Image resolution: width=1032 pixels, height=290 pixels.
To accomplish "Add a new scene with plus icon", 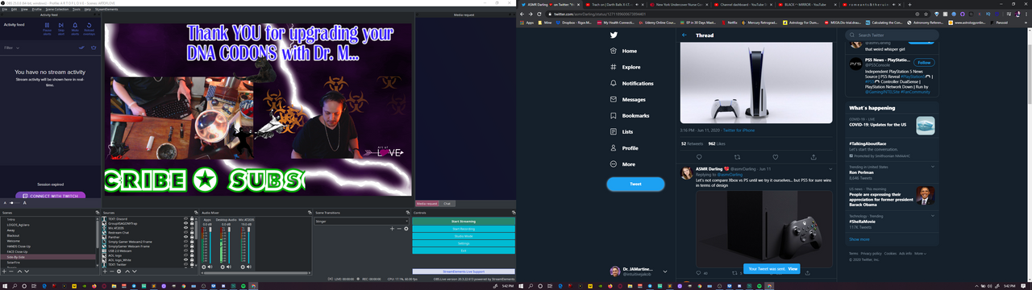I will [x=4, y=271].
